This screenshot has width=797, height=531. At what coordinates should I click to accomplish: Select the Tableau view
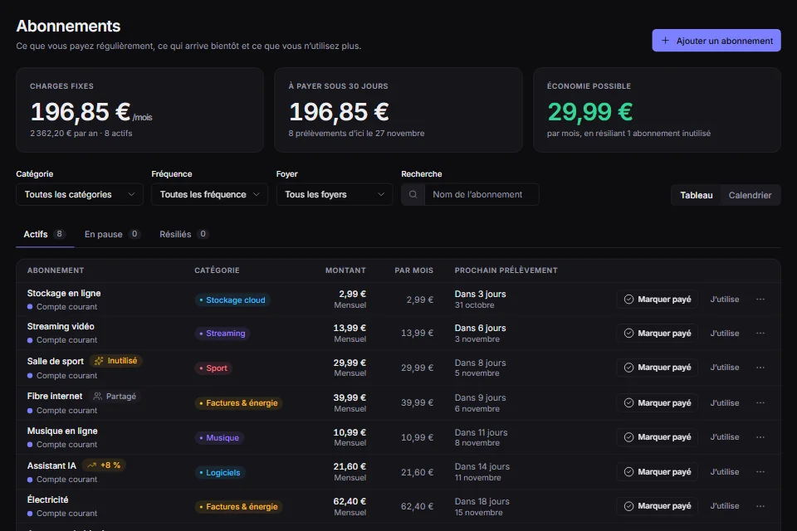697,195
